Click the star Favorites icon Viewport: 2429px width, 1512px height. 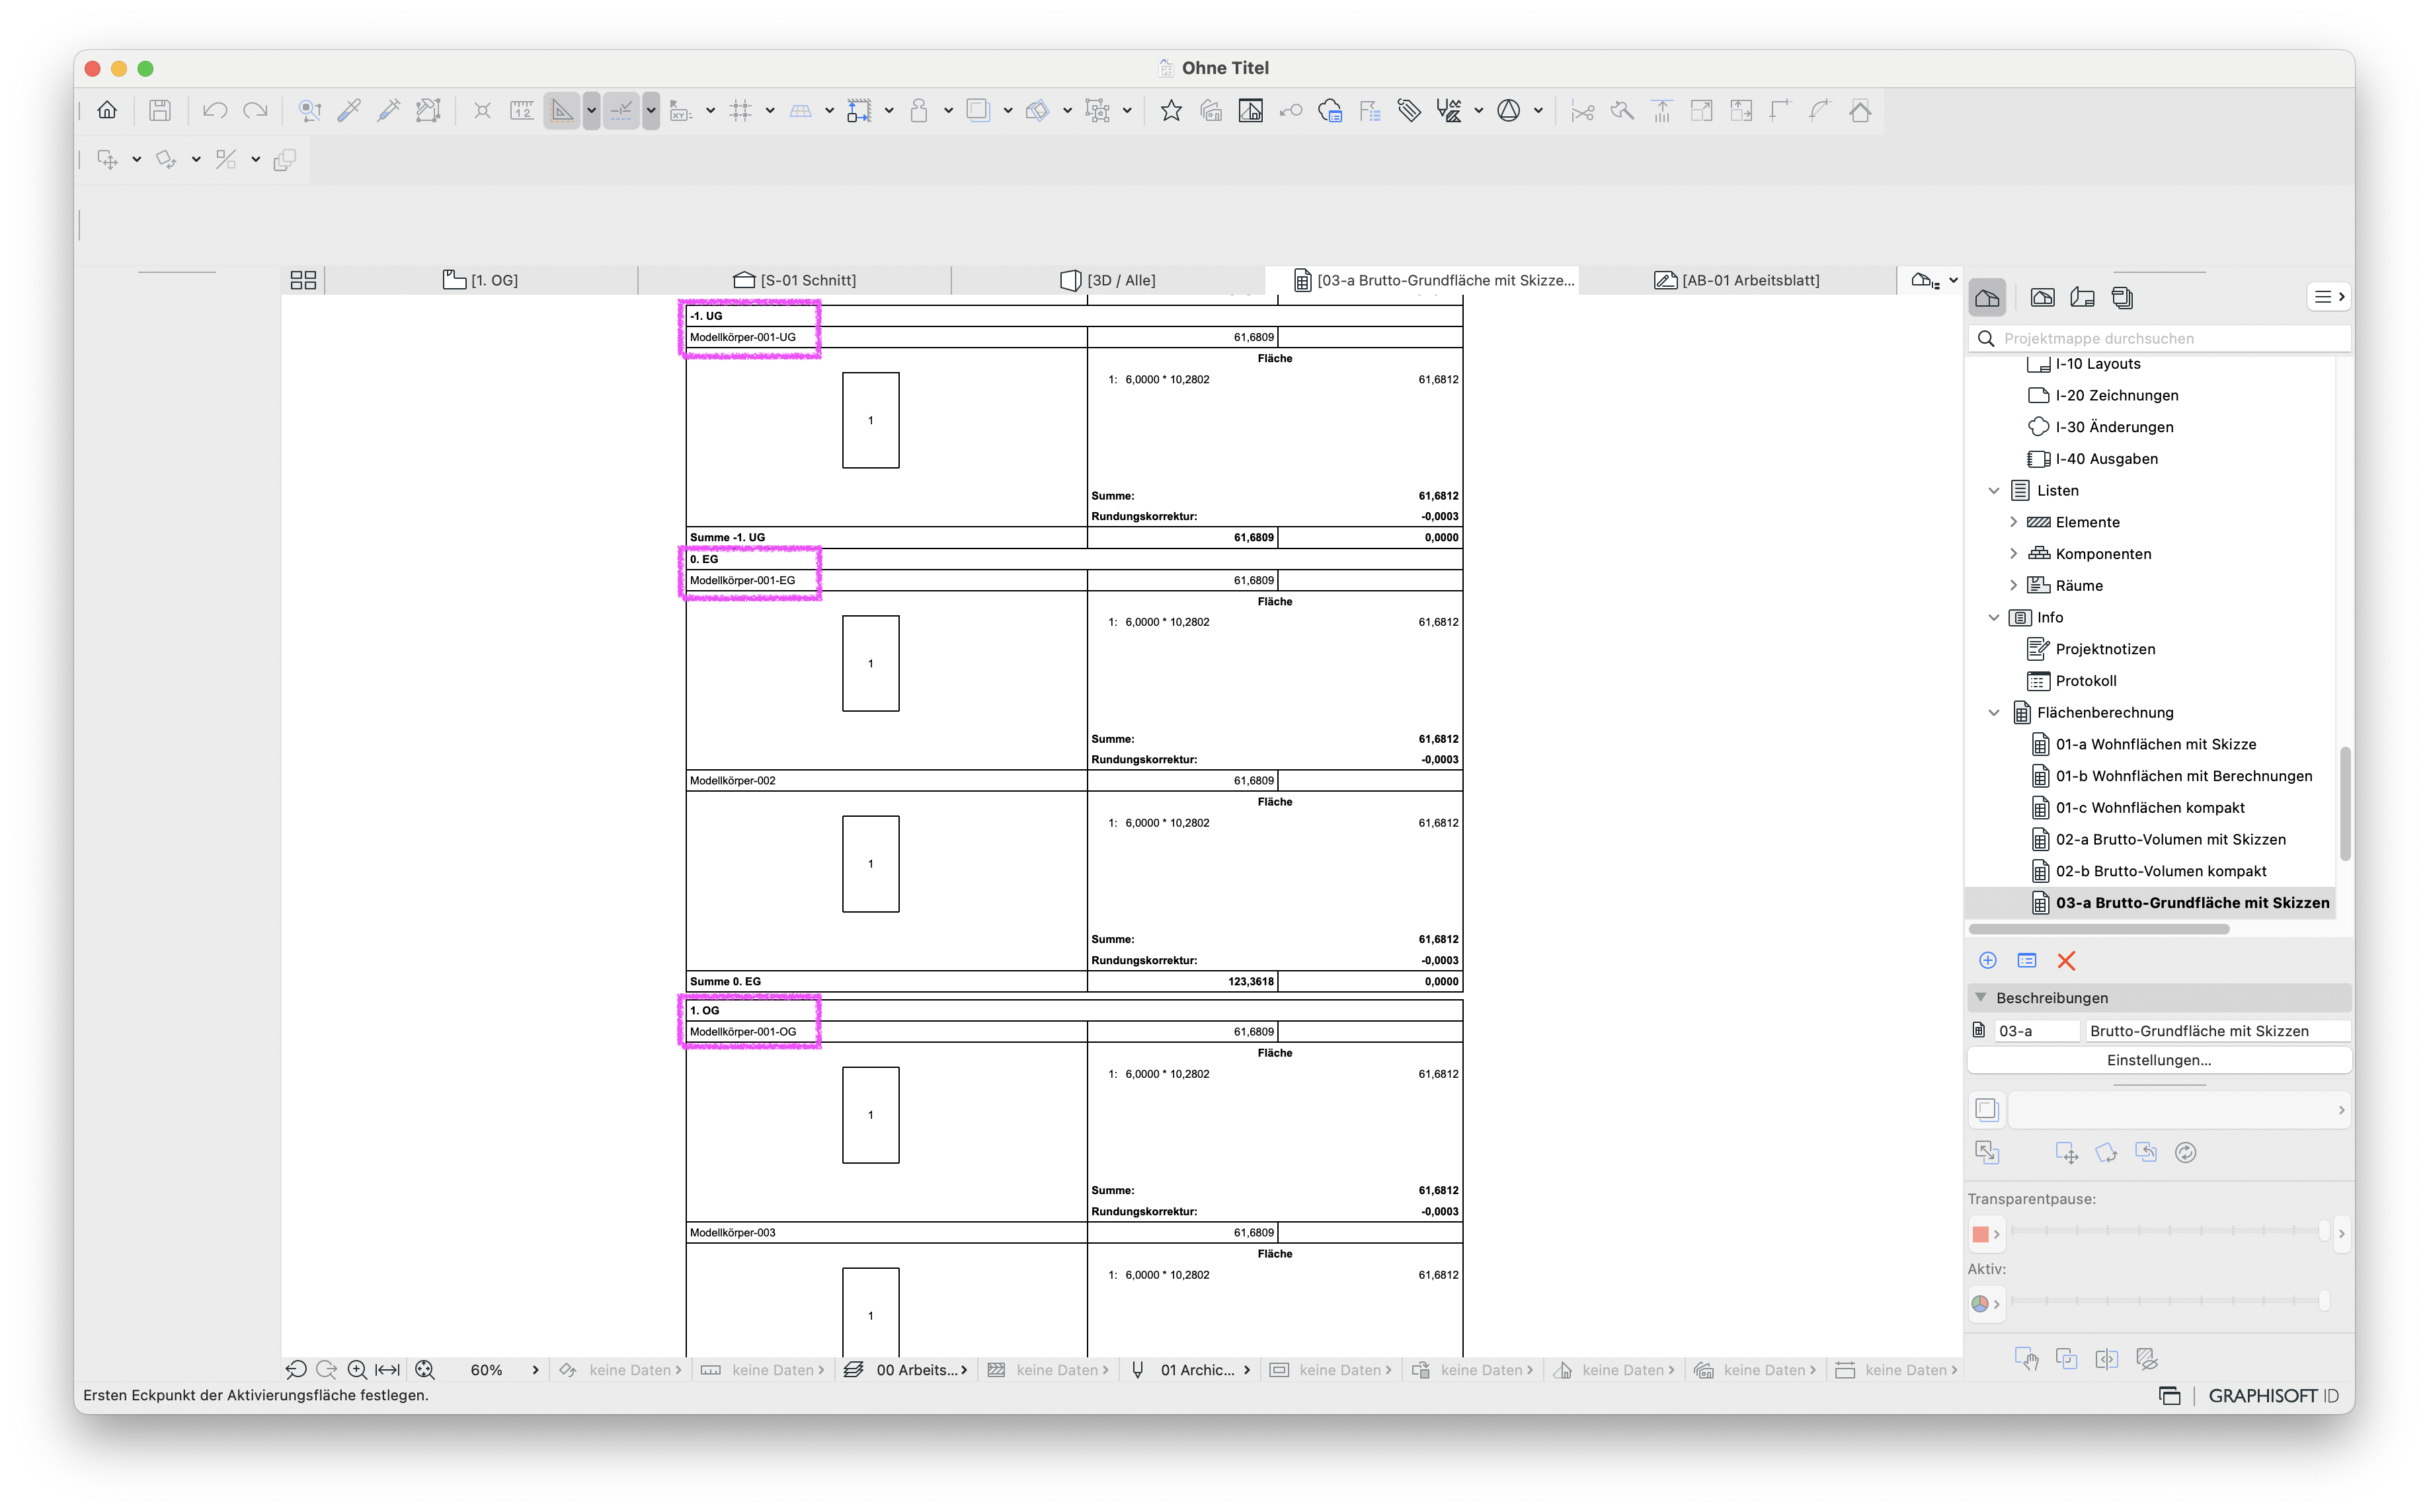click(1170, 110)
